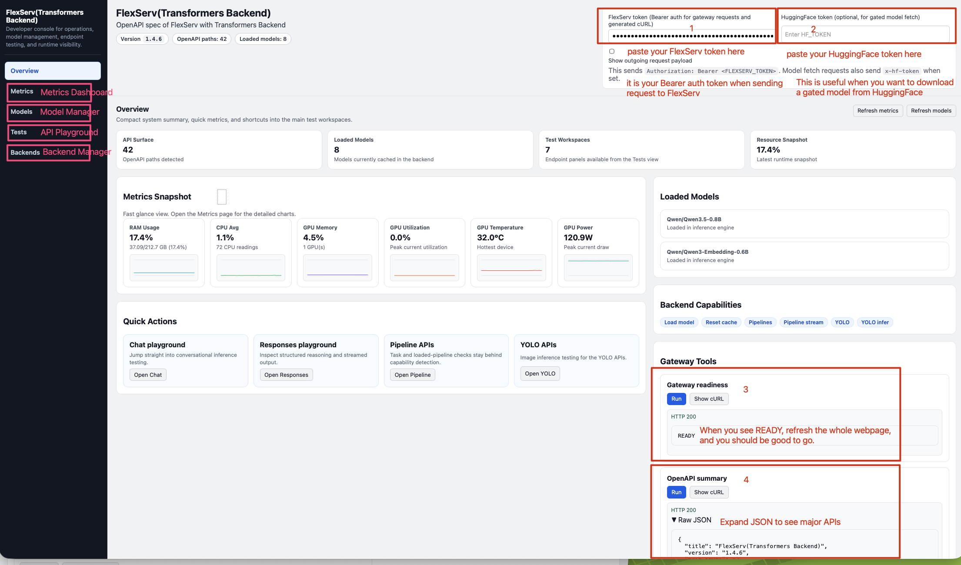The image size is (961, 565).
Task: Show cURL for Gateway readiness
Action: pos(709,399)
